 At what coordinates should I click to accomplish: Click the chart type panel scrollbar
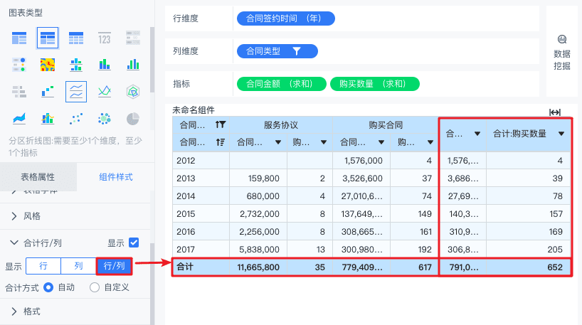[152, 59]
